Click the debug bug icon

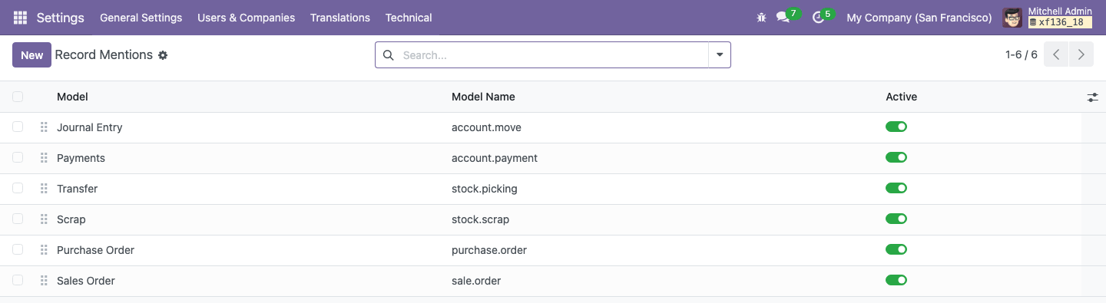761,17
